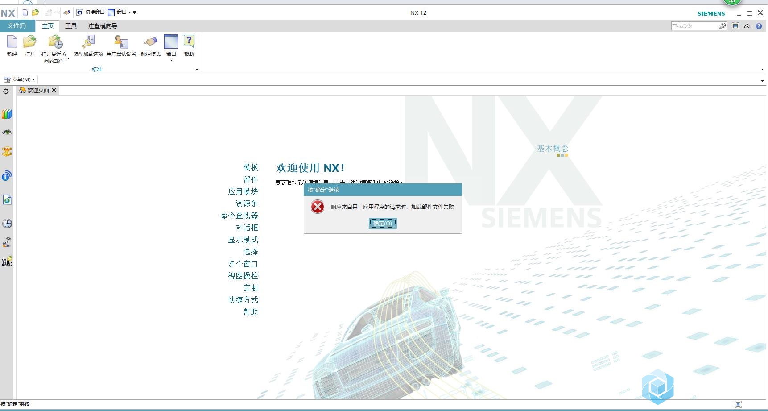Open top border bar options arrow at right

pyautogui.click(x=762, y=81)
